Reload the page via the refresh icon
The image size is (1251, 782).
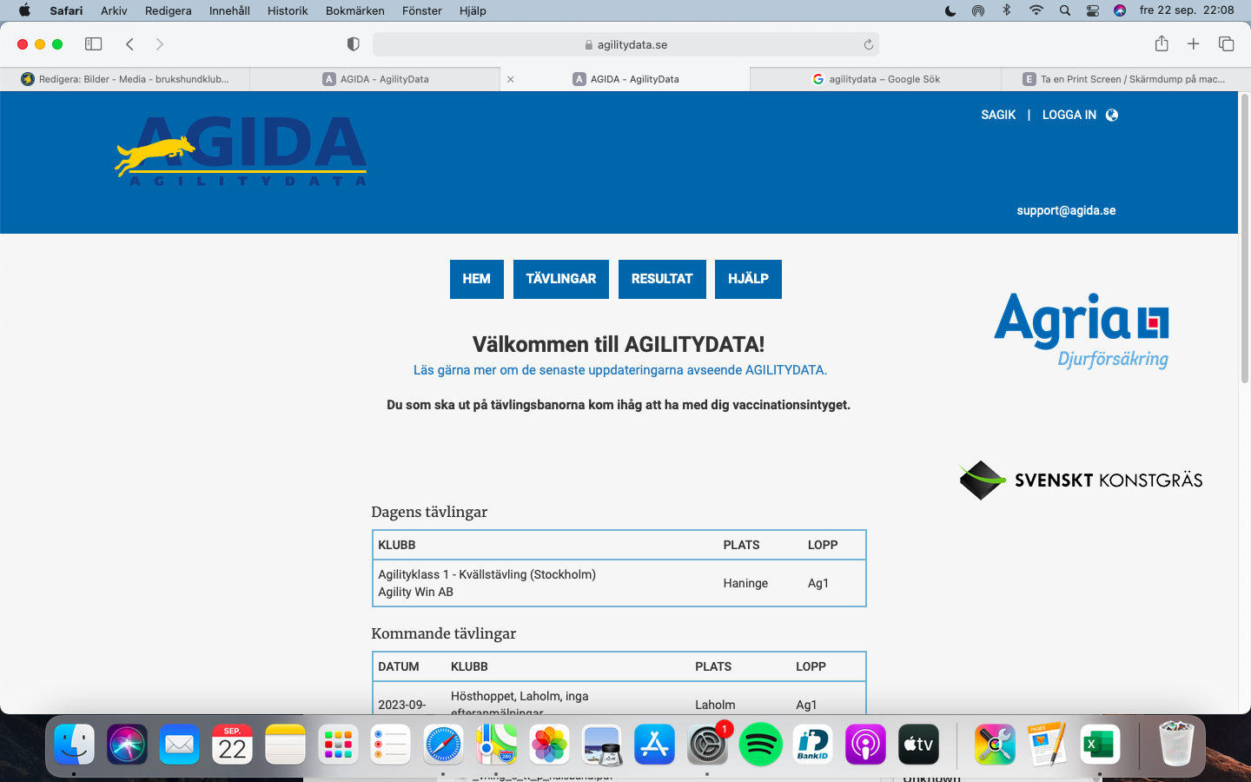(868, 44)
